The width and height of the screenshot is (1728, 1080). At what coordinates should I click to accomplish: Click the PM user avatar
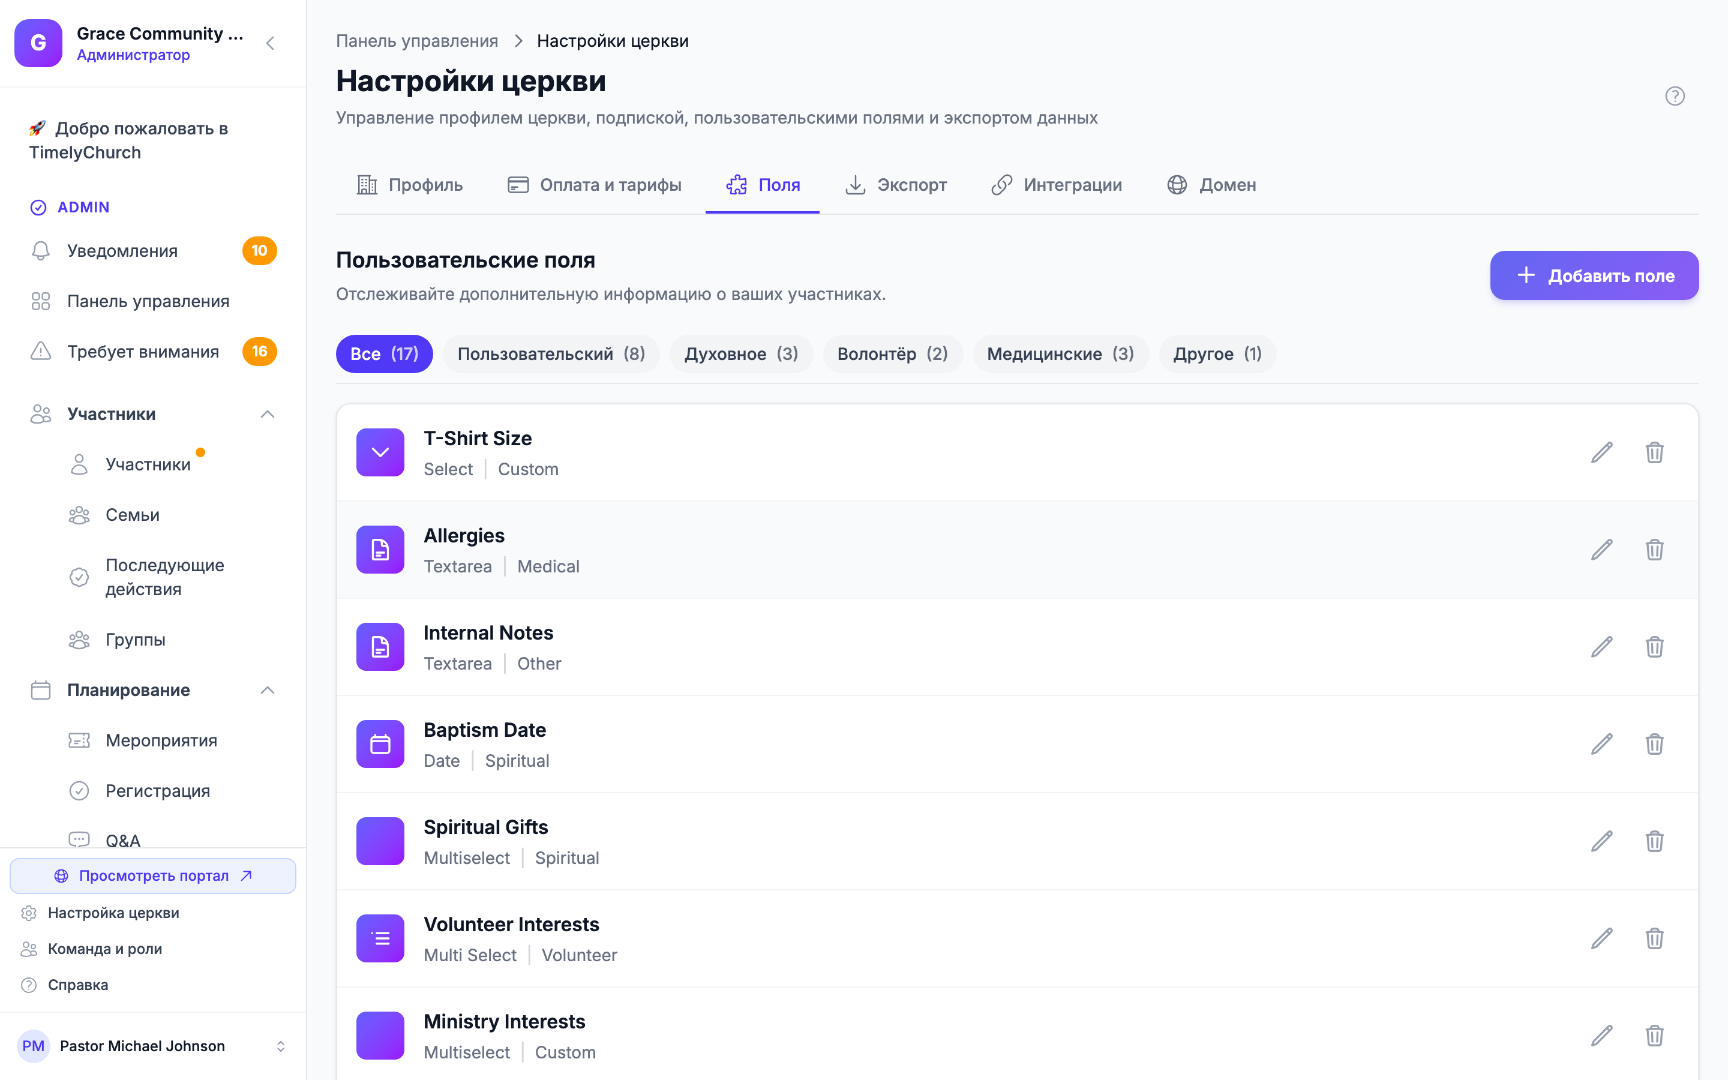[x=33, y=1046]
